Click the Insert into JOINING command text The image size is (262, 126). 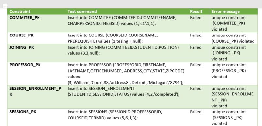coord(123,50)
